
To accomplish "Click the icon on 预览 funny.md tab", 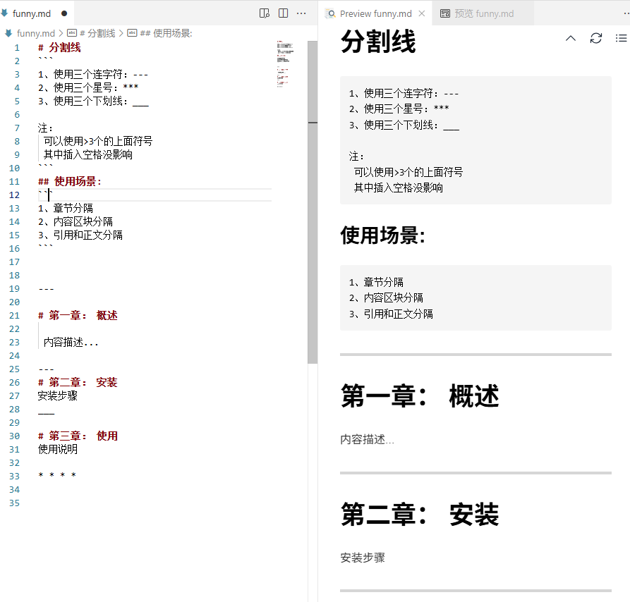I will pyautogui.click(x=445, y=13).
